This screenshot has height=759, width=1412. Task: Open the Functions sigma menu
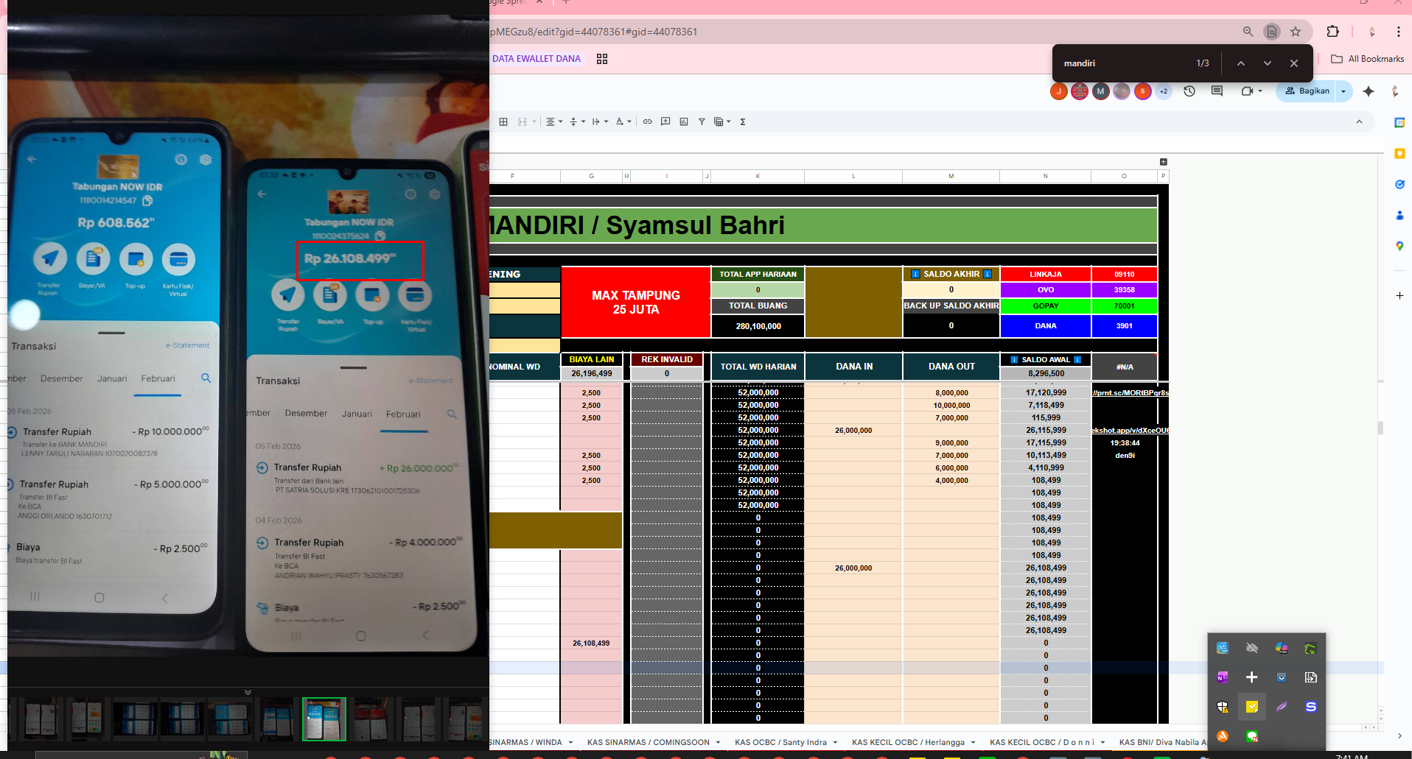click(743, 121)
